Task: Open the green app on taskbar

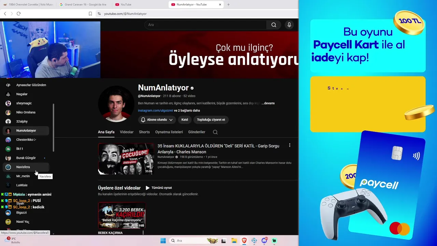Action: point(274,241)
